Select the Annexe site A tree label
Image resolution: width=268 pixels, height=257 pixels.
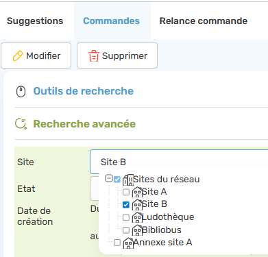point(162,243)
